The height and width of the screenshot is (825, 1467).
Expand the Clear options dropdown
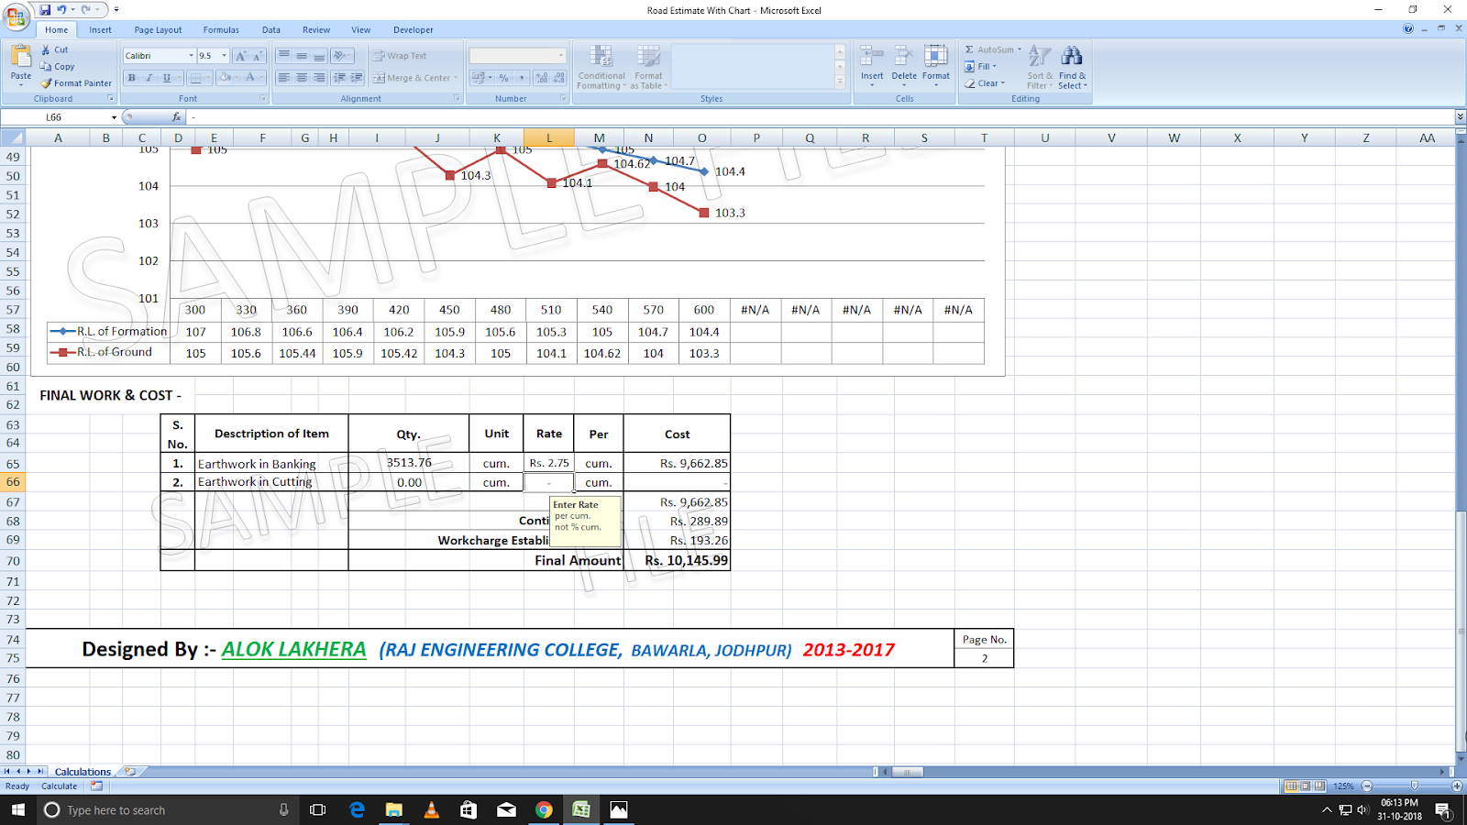click(x=989, y=82)
